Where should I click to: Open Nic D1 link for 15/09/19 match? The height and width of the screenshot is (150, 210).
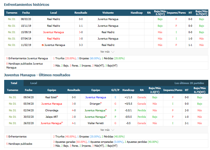tap(12, 32)
